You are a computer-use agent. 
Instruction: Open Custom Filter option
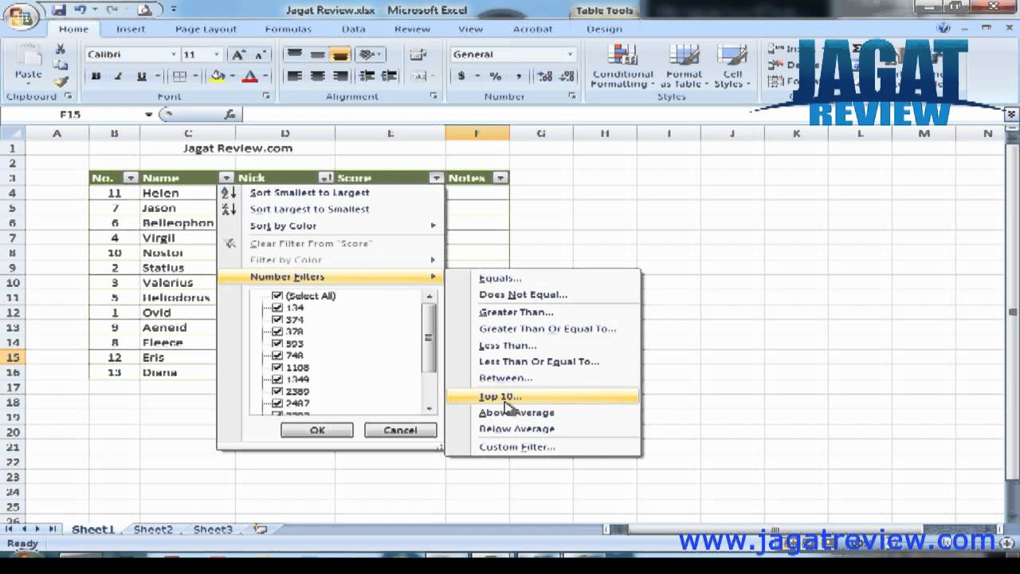click(x=542, y=447)
